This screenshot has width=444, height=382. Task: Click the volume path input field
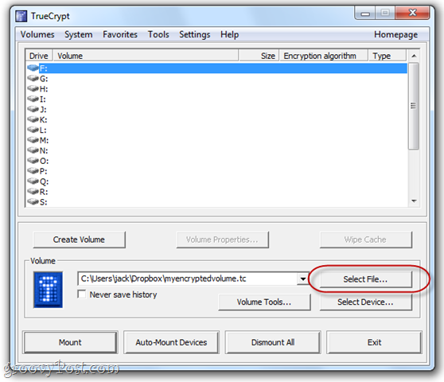(x=187, y=279)
